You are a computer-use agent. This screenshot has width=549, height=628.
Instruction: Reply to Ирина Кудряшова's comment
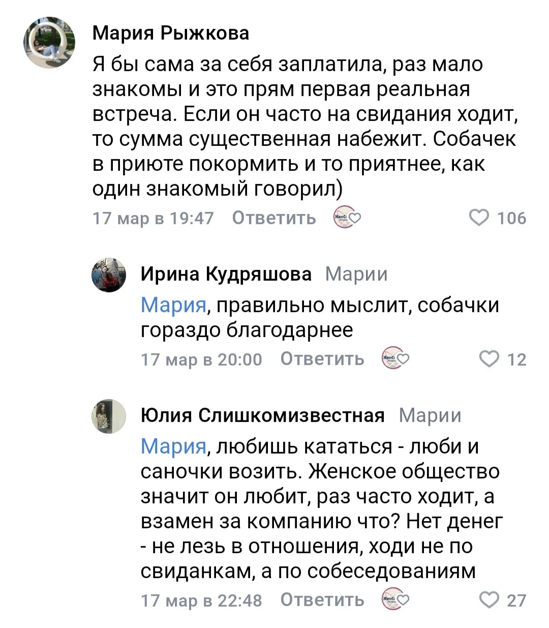pyautogui.click(x=322, y=360)
